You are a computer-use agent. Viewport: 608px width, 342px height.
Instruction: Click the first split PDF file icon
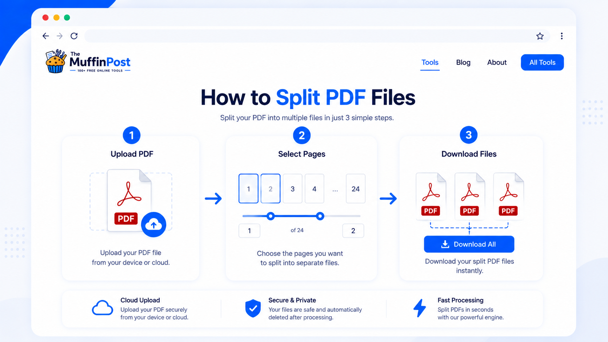click(431, 196)
